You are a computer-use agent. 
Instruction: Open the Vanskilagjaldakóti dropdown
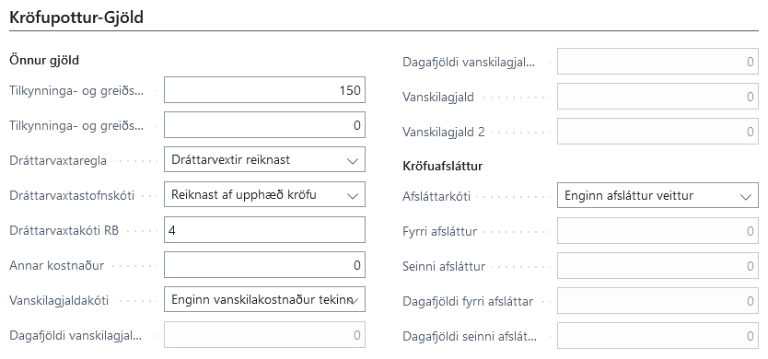(264, 300)
